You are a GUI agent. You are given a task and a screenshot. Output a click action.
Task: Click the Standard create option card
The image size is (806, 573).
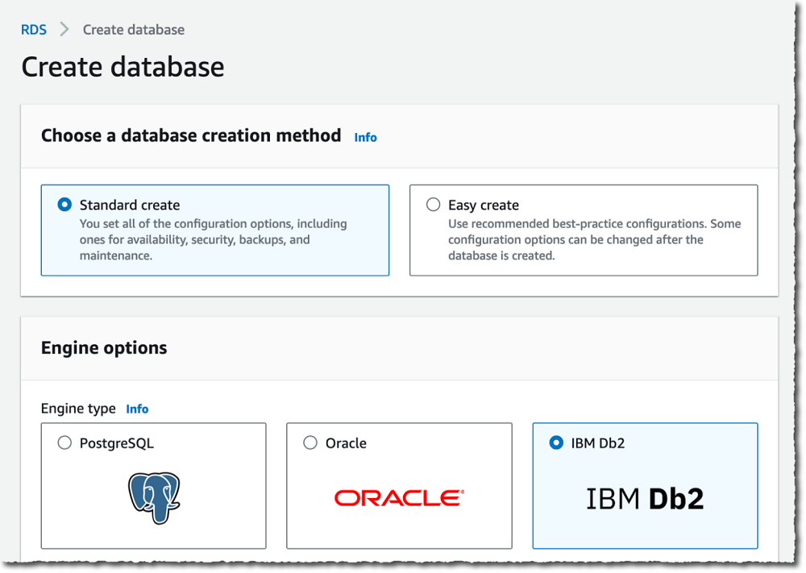click(x=214, y=230)
